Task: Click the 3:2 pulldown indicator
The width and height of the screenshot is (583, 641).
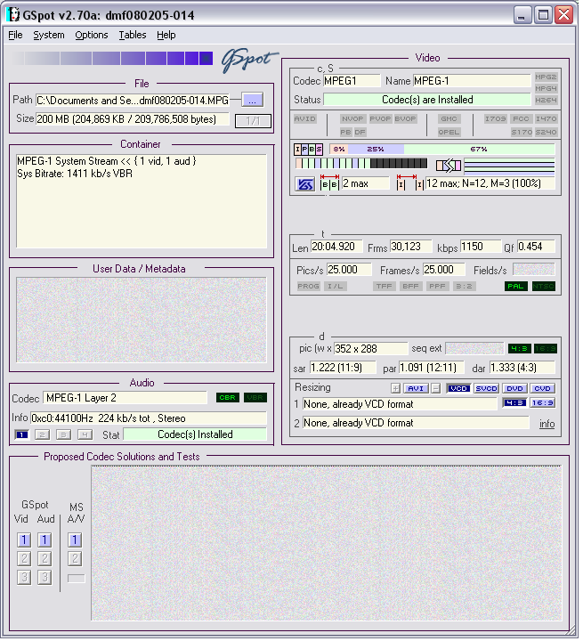Action: (x=464, y=287)
